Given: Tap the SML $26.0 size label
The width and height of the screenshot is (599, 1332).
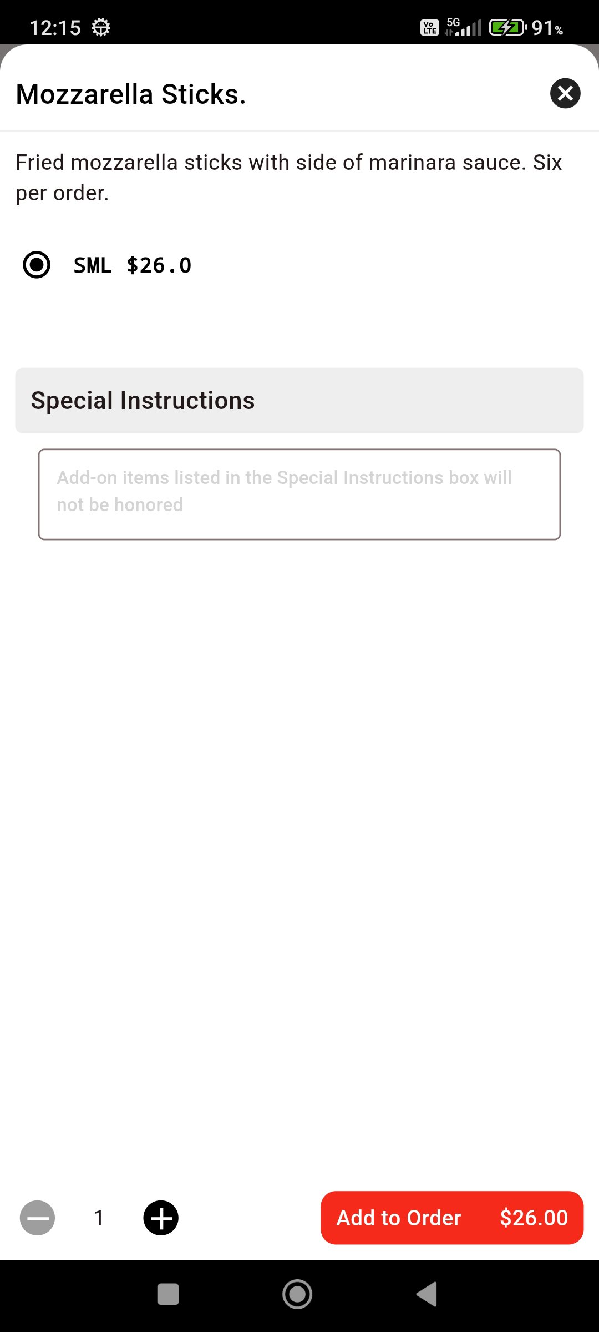Looking at the screenshot, I should click(132, 265).
